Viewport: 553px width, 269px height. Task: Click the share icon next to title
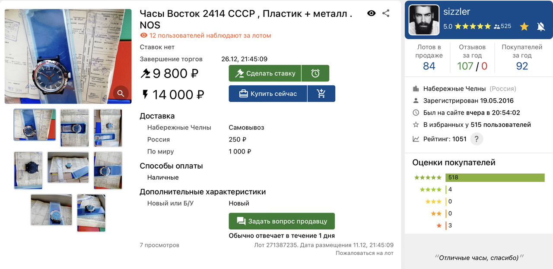tap(386, 13)
